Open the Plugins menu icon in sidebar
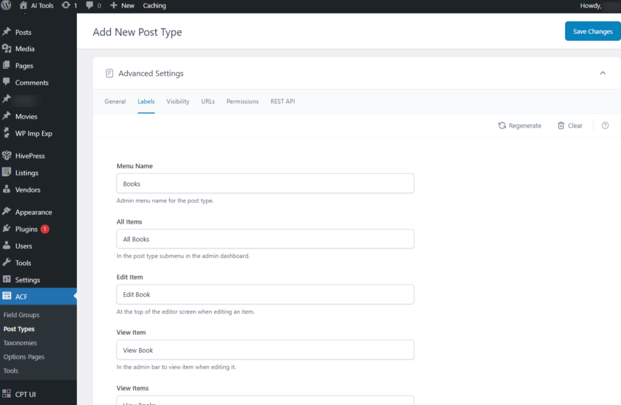The width and height of the screenshot is (621, 405). pyautogui.click(x=7, y=229)
